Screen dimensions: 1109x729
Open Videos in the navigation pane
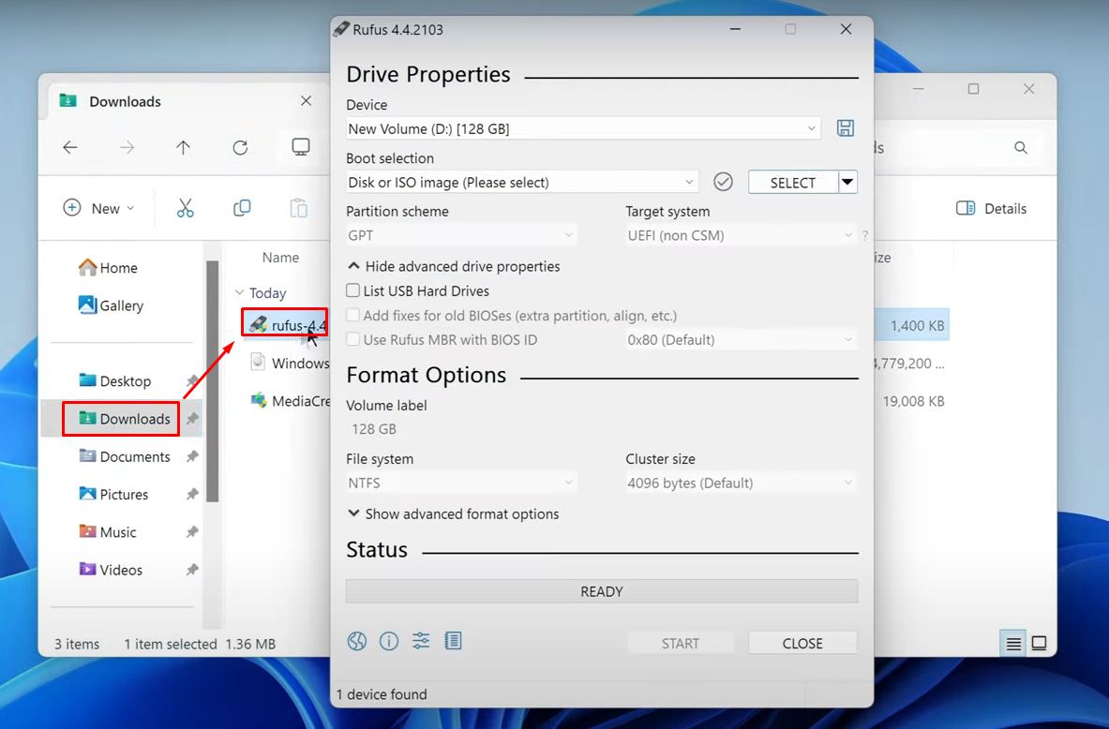(111, 570)
